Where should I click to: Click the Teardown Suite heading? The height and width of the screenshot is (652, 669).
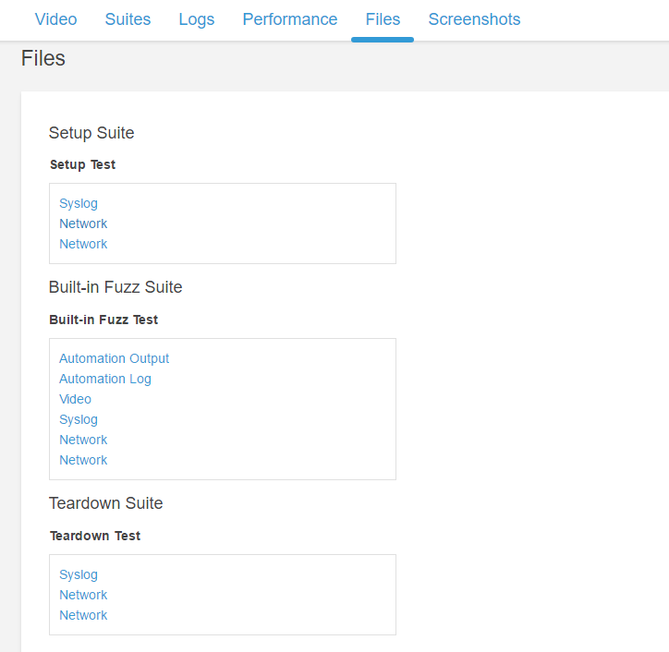click(105, 503)
